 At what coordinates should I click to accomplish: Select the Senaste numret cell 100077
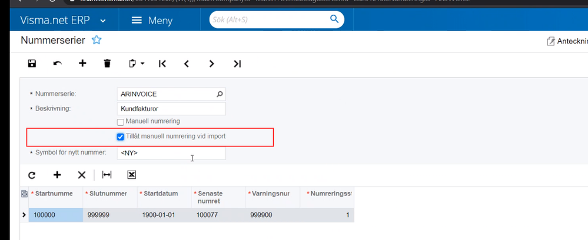click(x=218, y=215)
